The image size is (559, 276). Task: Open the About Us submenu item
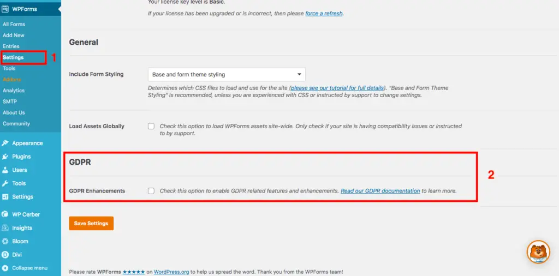coord(14,112)
